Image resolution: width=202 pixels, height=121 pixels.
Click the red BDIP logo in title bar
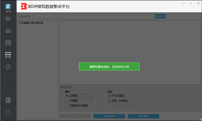click(24, 6)
